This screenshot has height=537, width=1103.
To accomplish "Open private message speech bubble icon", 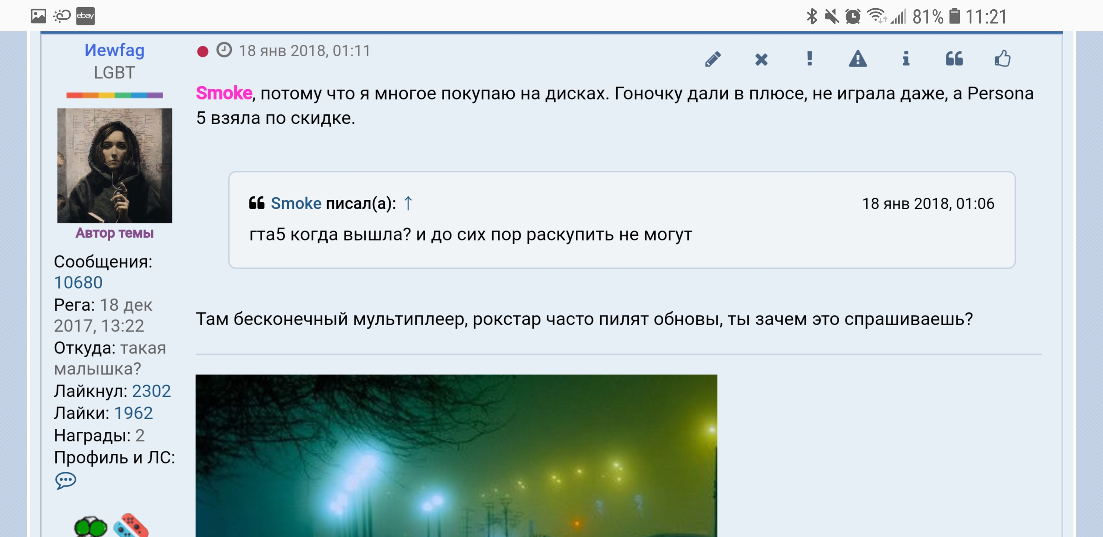I will [x=66, y=480].
